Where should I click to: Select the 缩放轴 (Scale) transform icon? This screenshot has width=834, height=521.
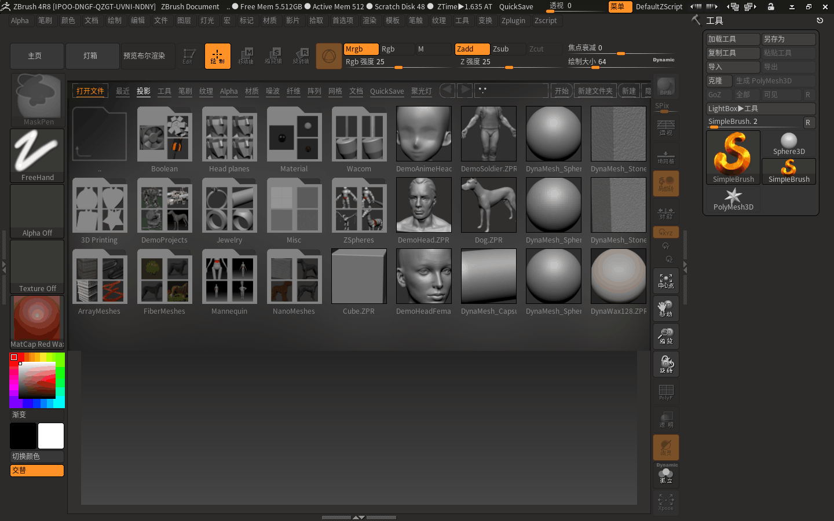[x=273, y=56]
